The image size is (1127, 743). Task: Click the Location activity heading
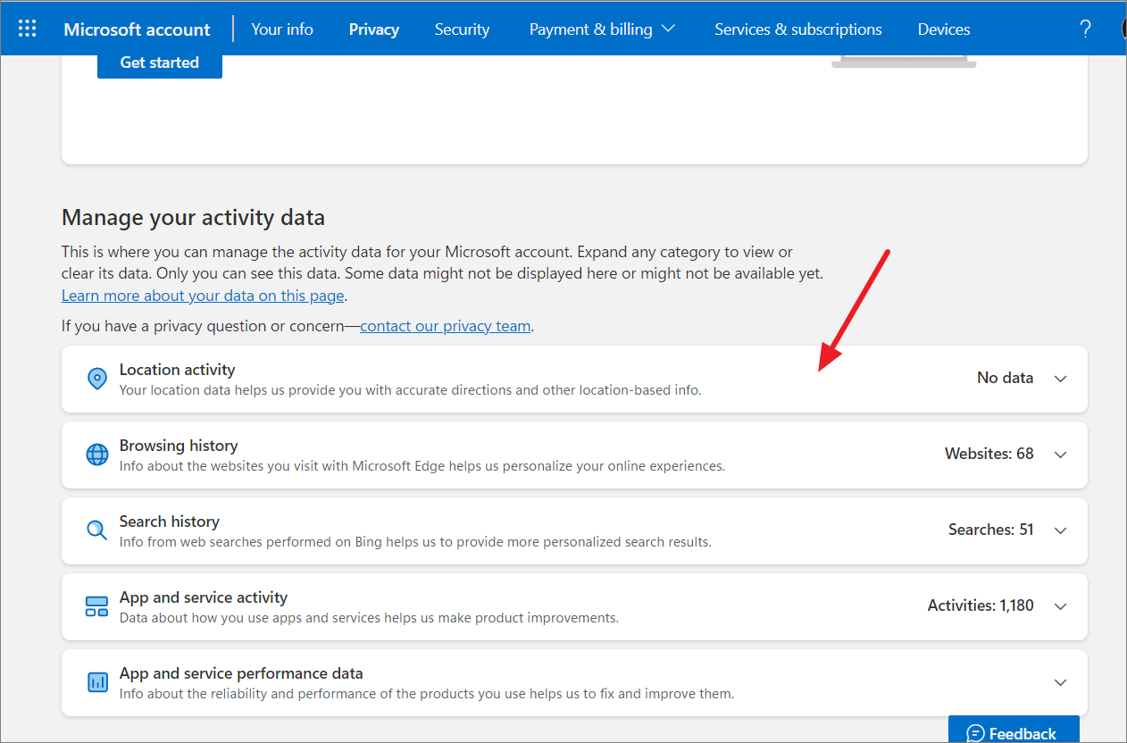click(177, 370)
